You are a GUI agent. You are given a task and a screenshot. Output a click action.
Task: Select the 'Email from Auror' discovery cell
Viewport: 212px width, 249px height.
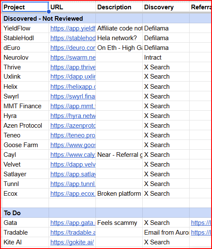click(166, 233)
